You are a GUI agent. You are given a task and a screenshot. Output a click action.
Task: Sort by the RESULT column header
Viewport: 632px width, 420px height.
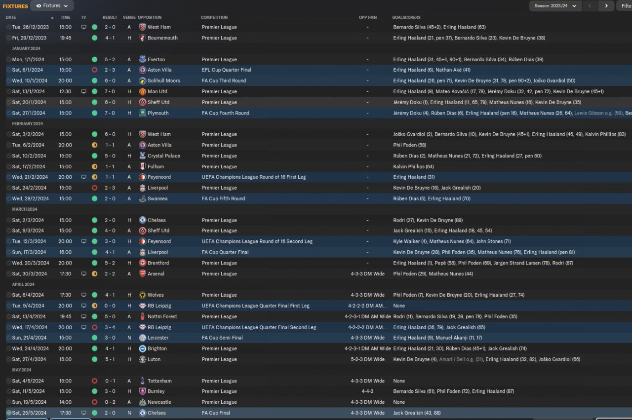(110, 17)
